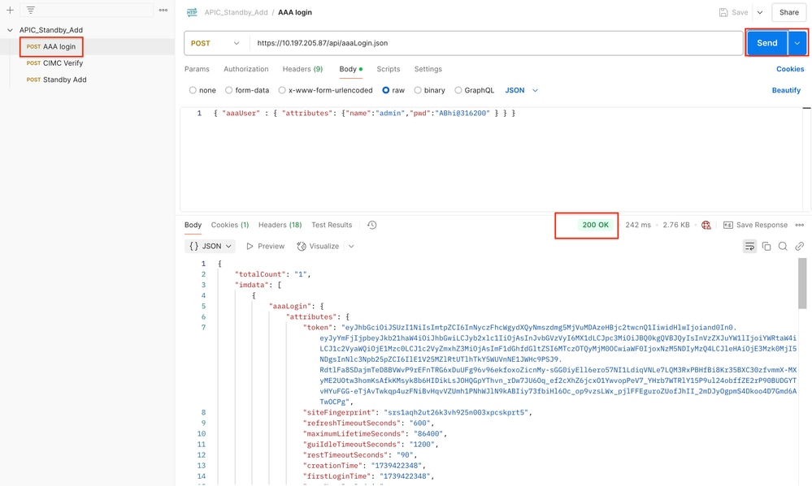This screenshot has width=812, height=486.
Task: Click the Cookies link
Action: click(790, 69)
